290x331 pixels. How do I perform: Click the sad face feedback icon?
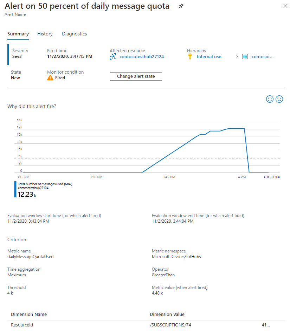[x=279, y=99]
